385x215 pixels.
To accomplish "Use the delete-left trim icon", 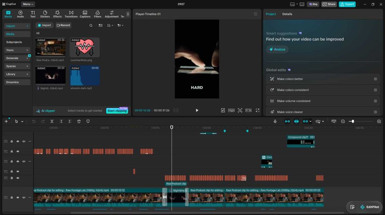I will [61, 122].
